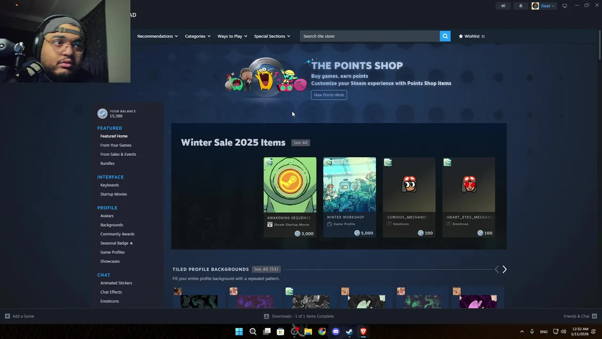
Task: Click See All for Winter Sale 2025 Items
Action: coord(301,143)
